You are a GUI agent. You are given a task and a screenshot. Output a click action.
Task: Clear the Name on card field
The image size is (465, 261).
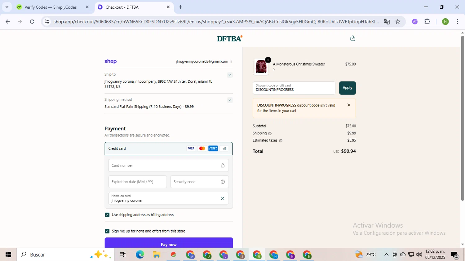point(222,198)
